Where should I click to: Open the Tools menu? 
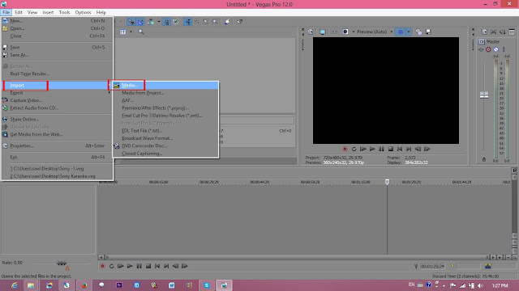pos(65,12)
